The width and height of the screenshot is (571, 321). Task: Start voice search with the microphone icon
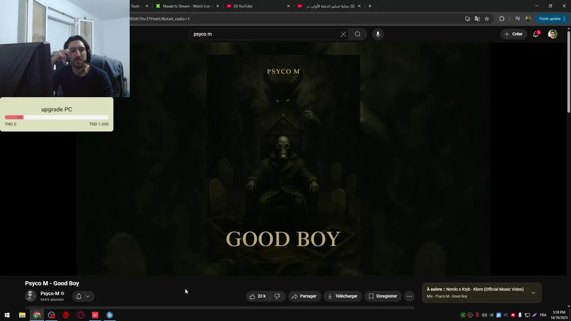click(x=378, y=34)
